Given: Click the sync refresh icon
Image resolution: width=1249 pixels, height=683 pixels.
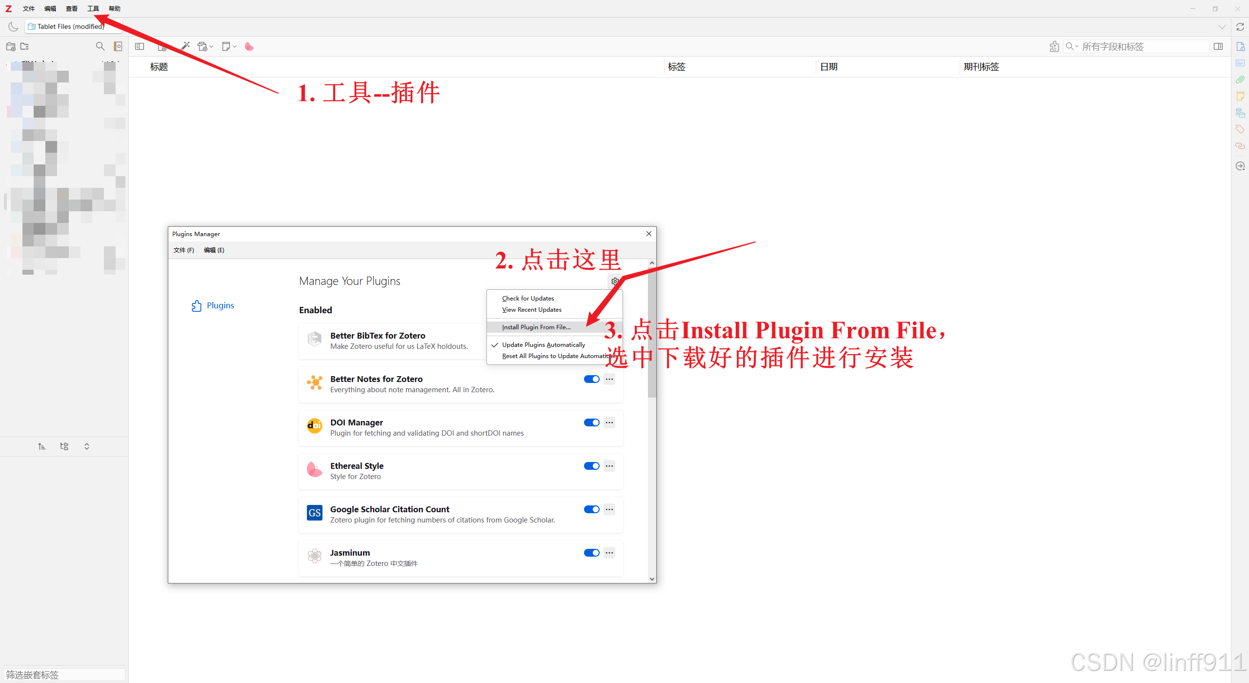Looking at the screenshot, I should (x=1240, y=27).
